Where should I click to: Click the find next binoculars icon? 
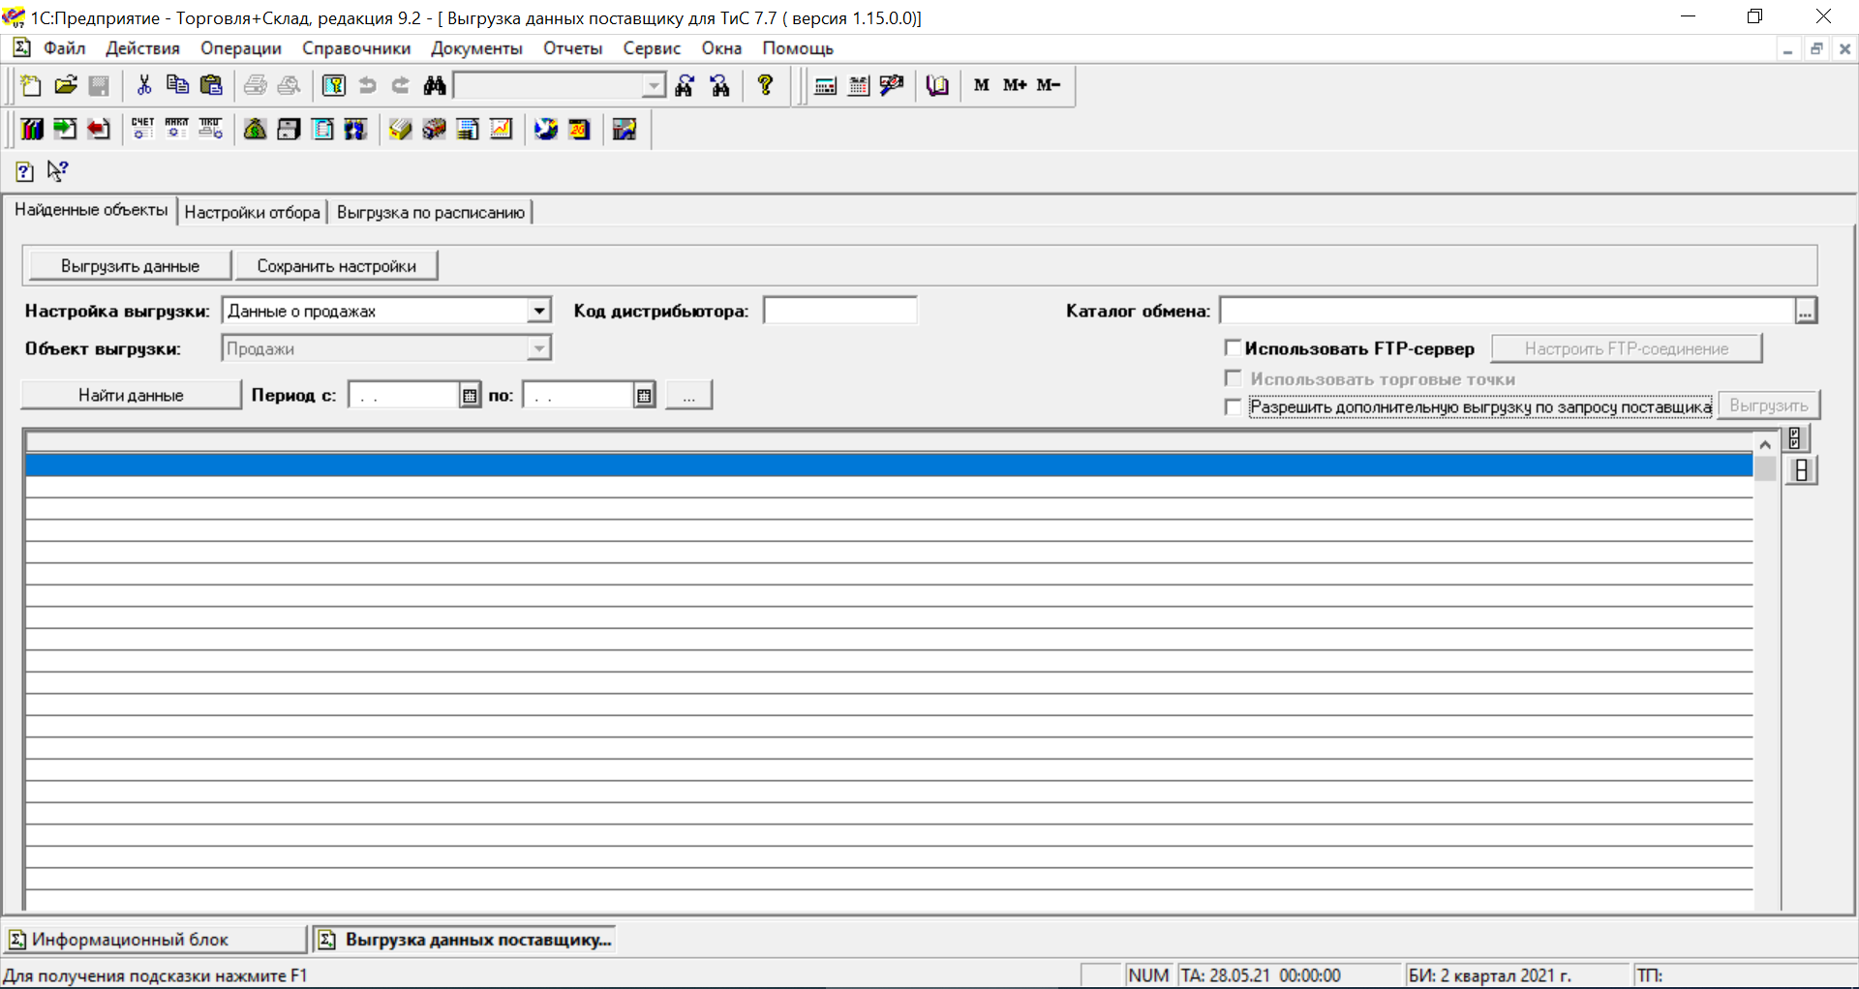[x=685, y=85]
